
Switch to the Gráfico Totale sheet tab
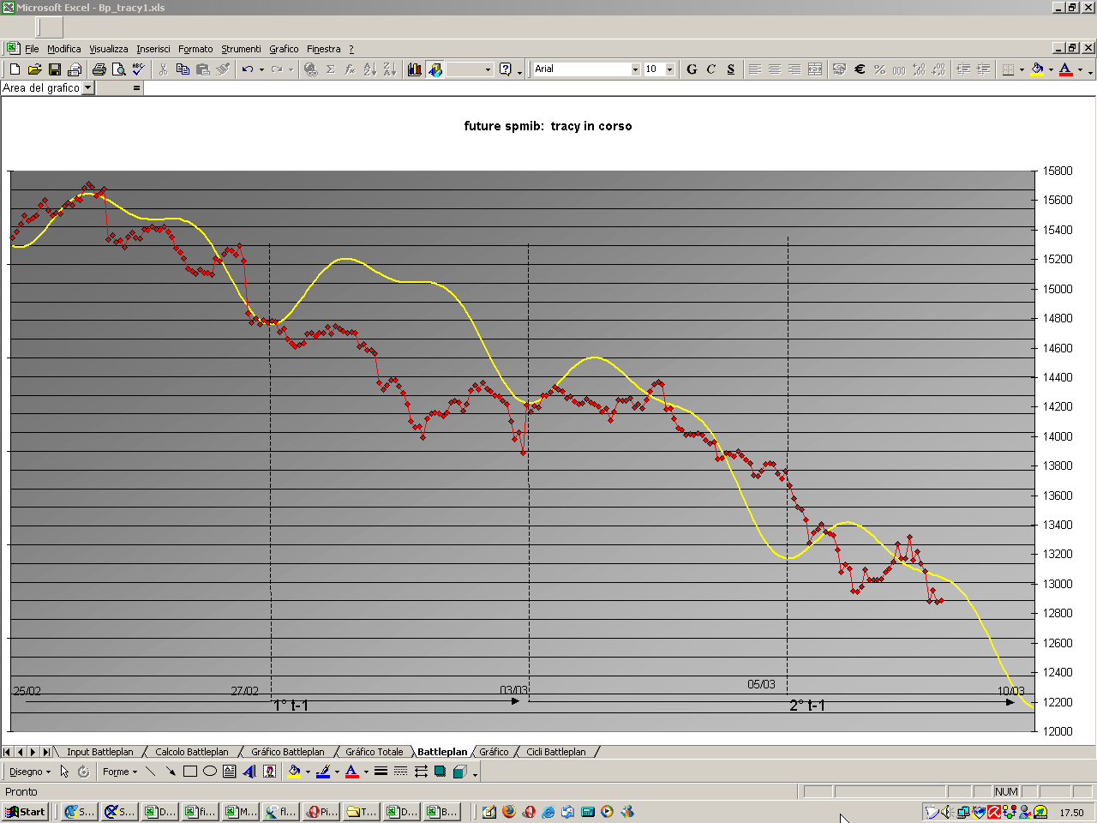click(374, 752)
